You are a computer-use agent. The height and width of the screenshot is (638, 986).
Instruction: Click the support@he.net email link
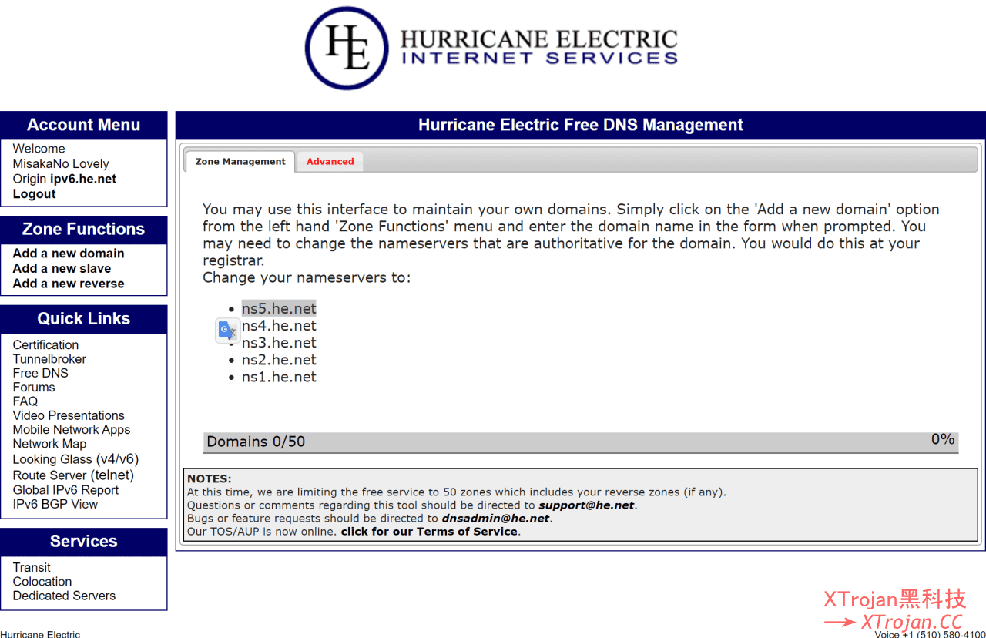click(x=585, y=505)
